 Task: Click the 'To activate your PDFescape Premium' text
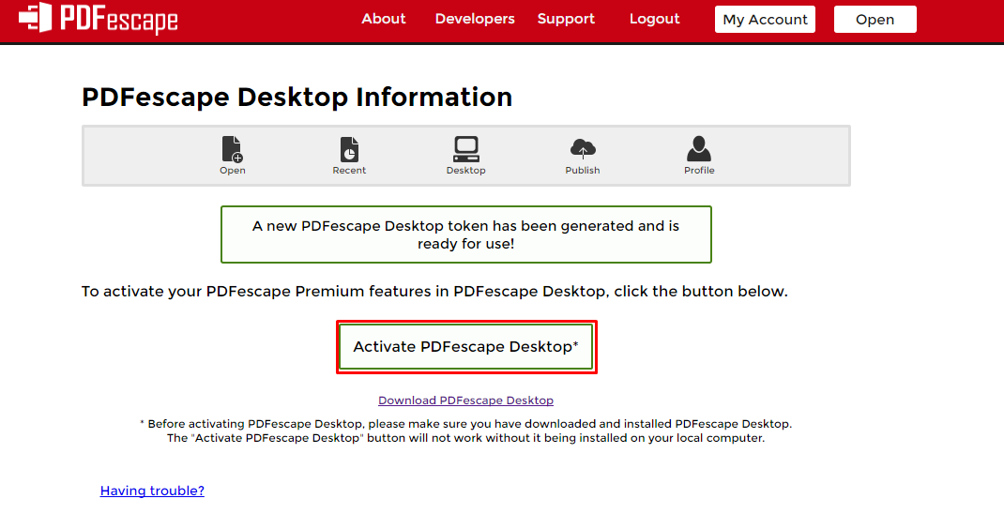434,292
